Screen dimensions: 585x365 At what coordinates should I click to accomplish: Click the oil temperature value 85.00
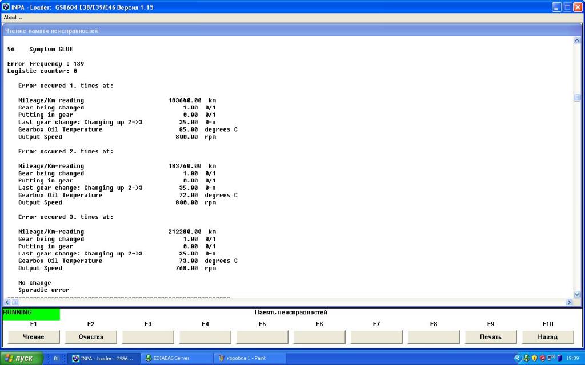click(189, 129)
